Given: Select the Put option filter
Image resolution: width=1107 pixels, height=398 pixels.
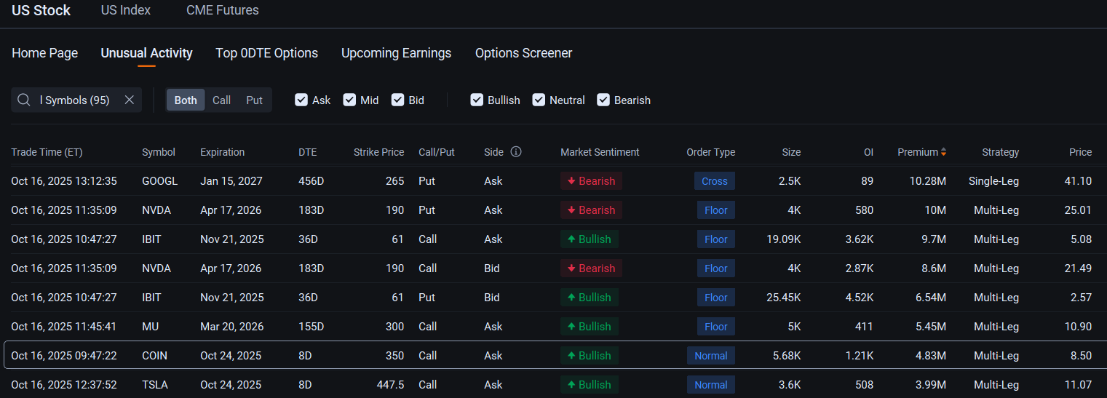Looking at the screenshot, I should [254, 100].
